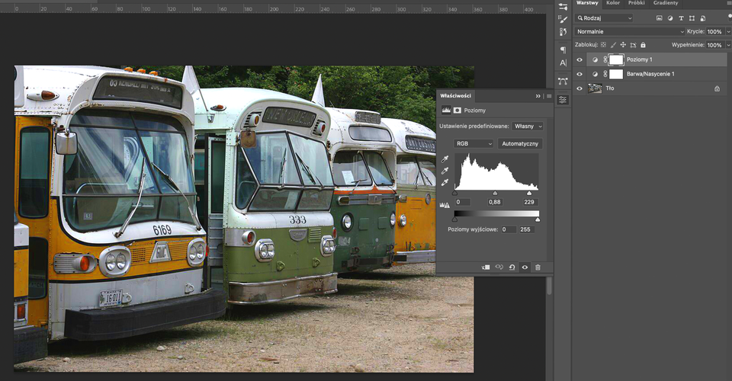Click the input midtones slider handle
The width and height of the screenshot is (732, 381).
[x=495, y=193]
